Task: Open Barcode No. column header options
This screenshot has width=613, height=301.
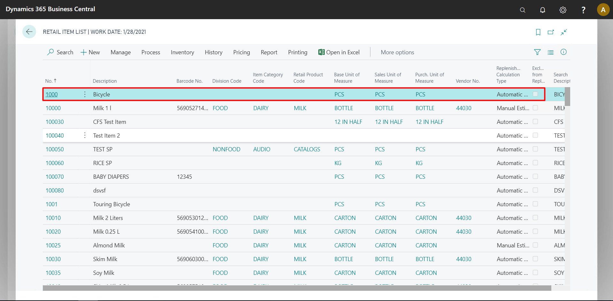Action: click(x=190, y=81)
